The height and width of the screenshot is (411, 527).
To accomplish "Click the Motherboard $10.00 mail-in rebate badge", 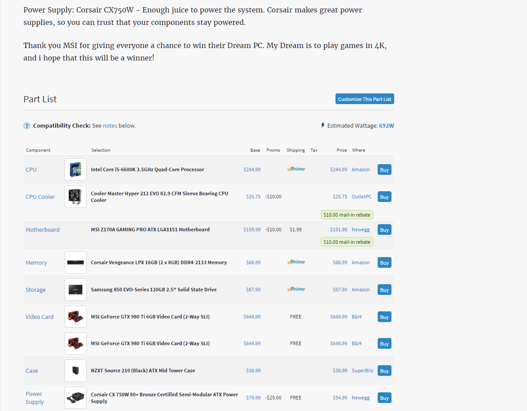I will (347, 242).
